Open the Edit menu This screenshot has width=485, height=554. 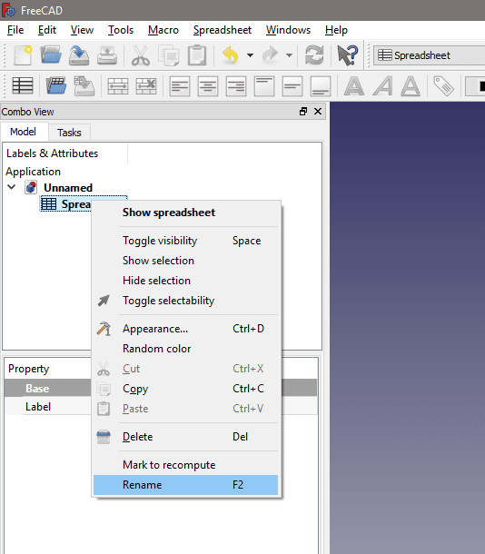47,30
